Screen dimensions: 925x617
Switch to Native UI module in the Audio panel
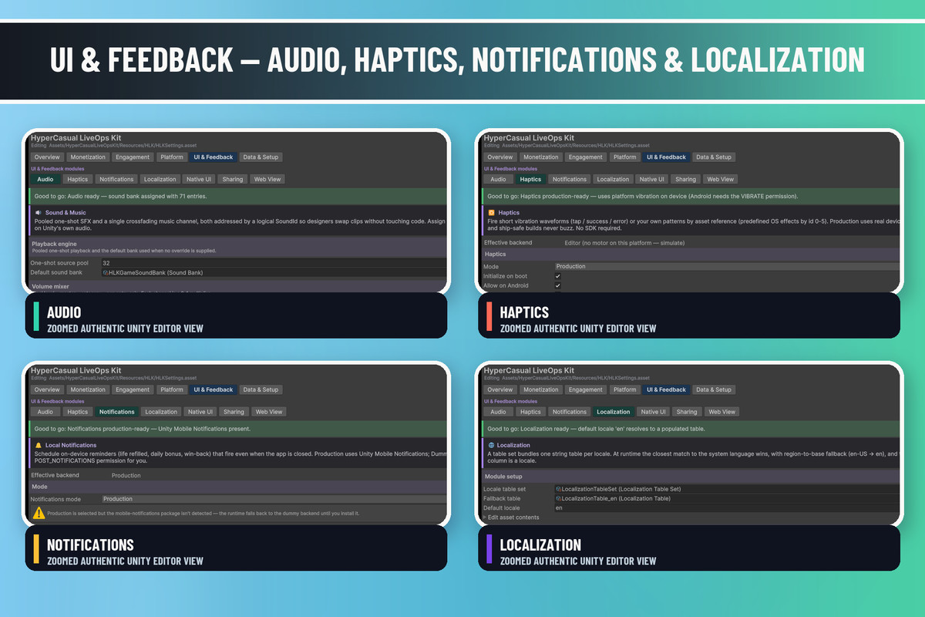[x=199, y=179]
